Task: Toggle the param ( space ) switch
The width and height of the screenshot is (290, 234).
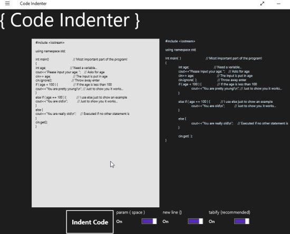Action: click(149, 221)
